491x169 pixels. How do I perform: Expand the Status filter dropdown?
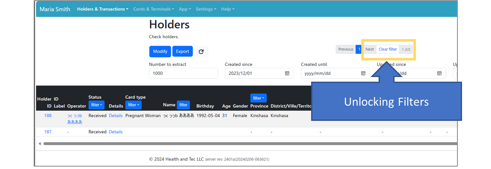coord(96,105)
